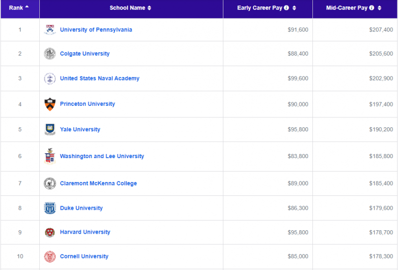This screenshot has height=270, width=398.
Task: Click the Rank column header label
Action: click(16, 8)
